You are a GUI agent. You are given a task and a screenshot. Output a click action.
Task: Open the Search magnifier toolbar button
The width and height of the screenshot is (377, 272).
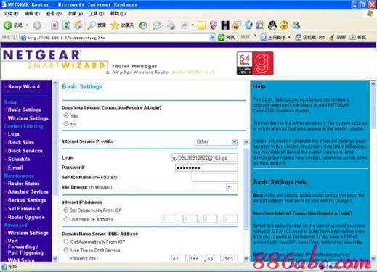tap(97, 25)
